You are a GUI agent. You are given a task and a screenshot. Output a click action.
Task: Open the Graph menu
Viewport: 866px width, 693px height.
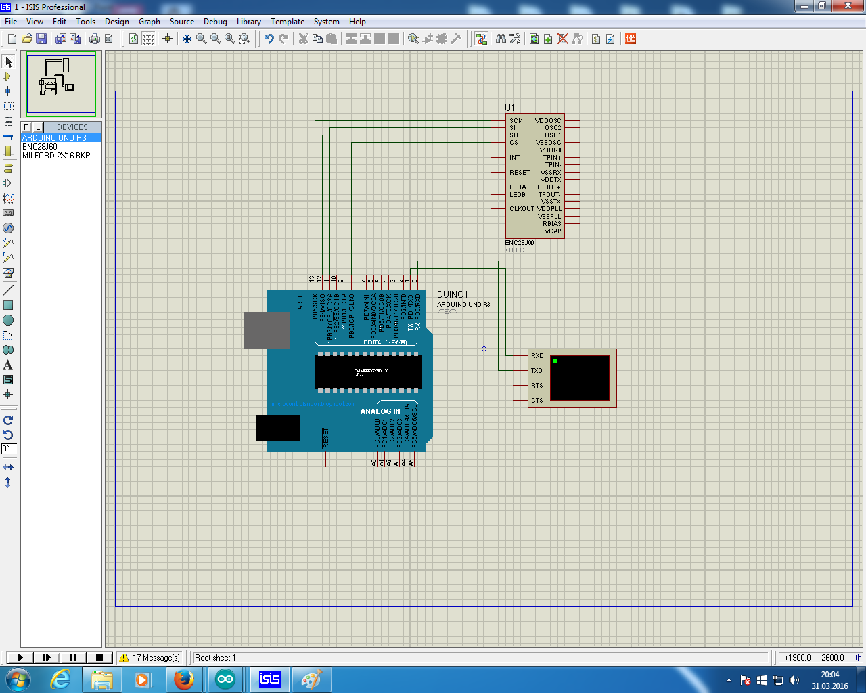pos(150,22)
